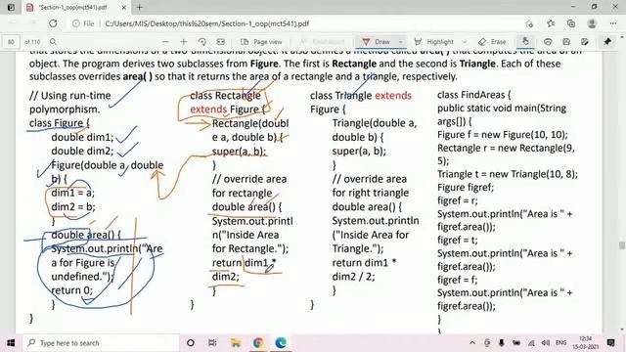Print the PDF document

pos(548,41)
